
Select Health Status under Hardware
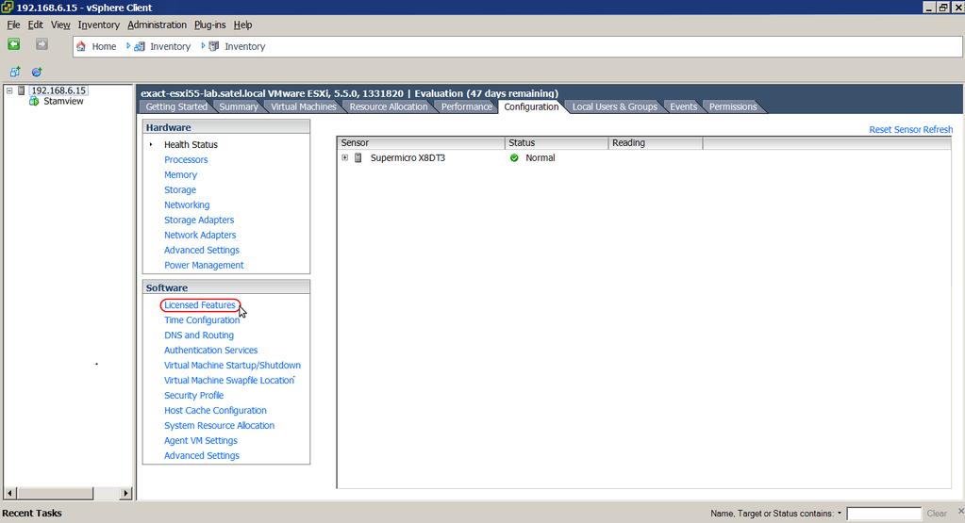[x=191, y=144]
